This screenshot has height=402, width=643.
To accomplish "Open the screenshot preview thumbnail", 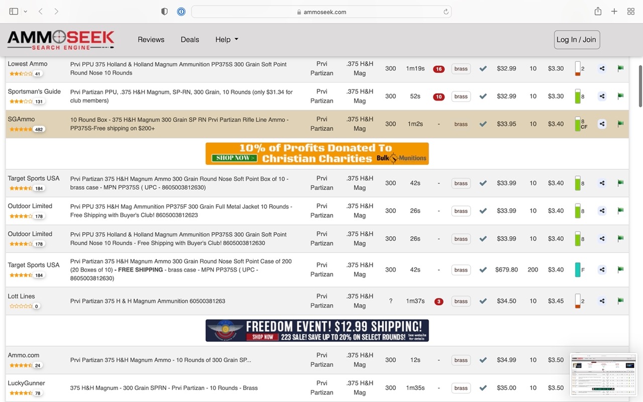I will 603,374.
